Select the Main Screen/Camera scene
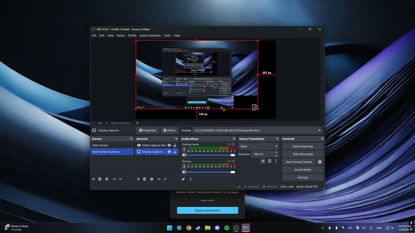The height and width of the screenshot is (233, 415). [112, 152]
